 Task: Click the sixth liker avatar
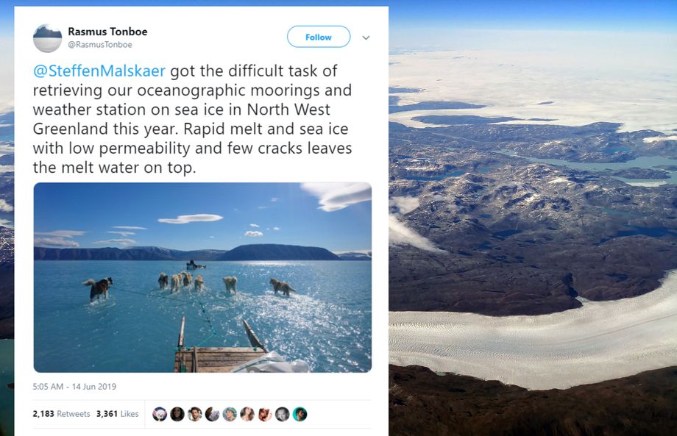[x=247, y=414]
